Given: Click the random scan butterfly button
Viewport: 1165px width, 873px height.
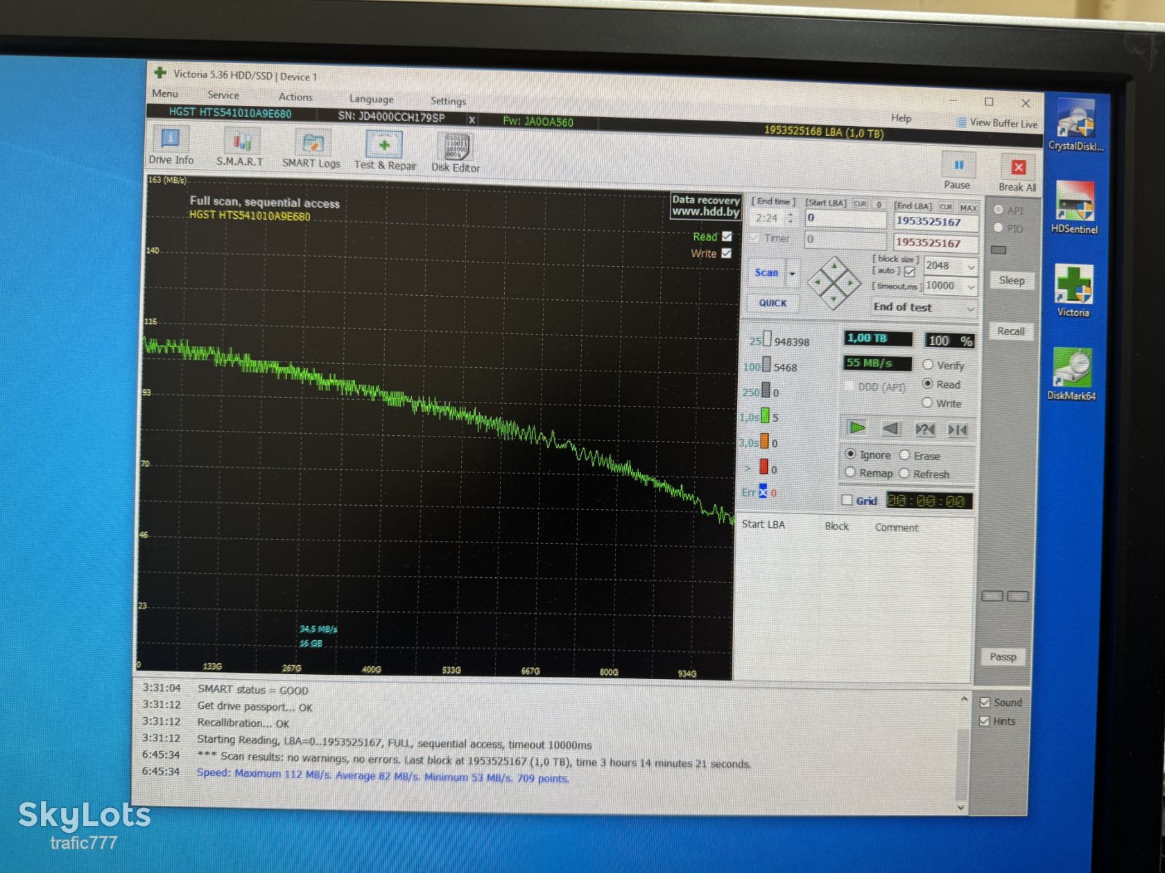Looking at the screenshot, I should point(924,430).
